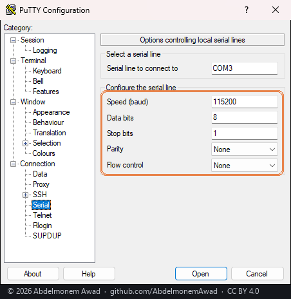
Task: Open the Appearance settings category
Action: pos(52,112)
